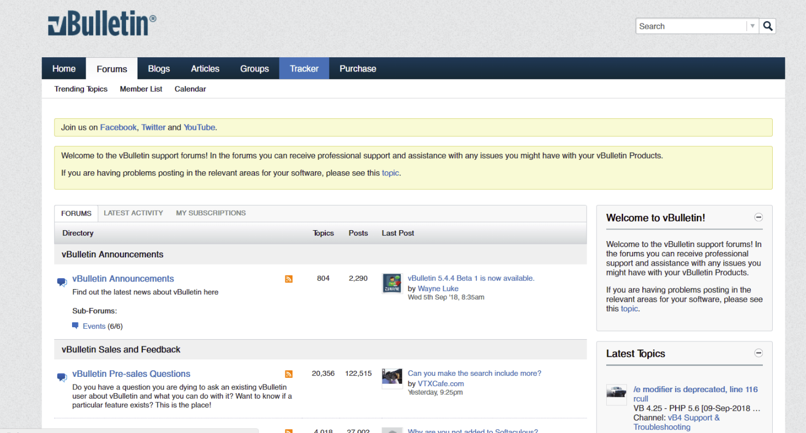Open the search options dropdown arrow
This screenshot has width=806, height=433.
point(753,26)
